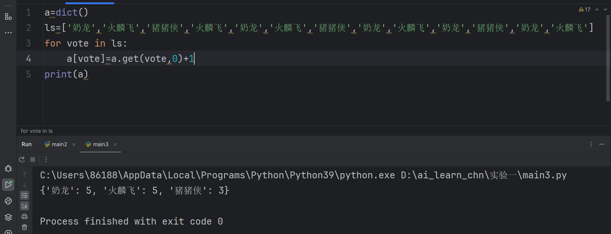The image size is (611, 234).
Task: Open the 17 warnings inspection widget
Action: pyautogui.click(x=585, y=9)
